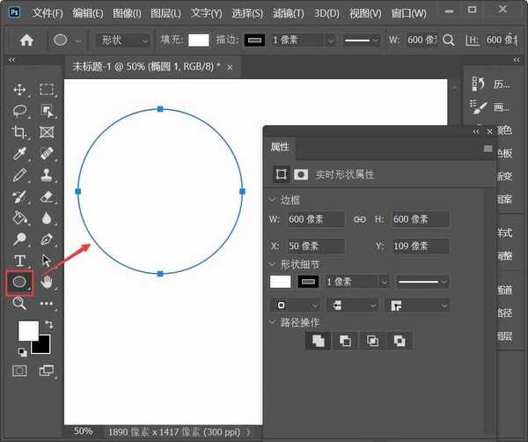Toggle the width-height link in Properties
This screenshot has width=528, height=442.
pyautogui.click(x=359, y=219)
